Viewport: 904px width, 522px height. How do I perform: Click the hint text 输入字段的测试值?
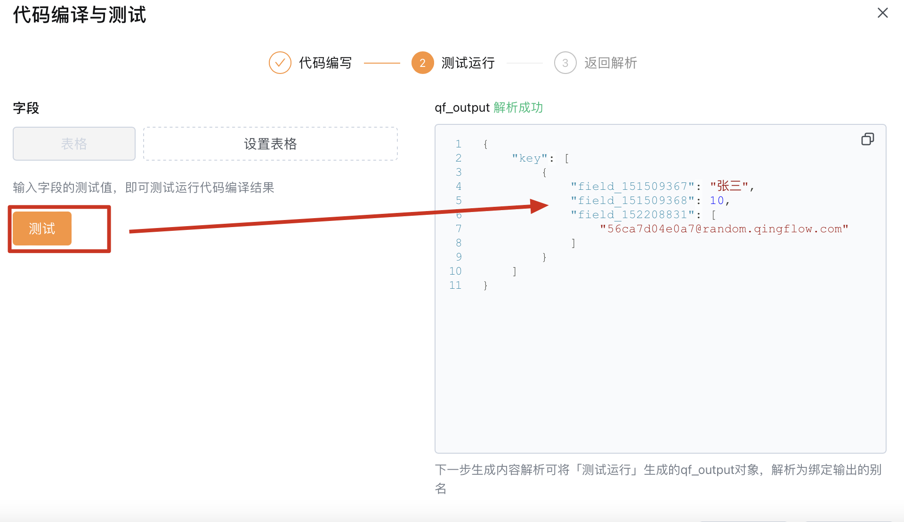pos(144,188)
